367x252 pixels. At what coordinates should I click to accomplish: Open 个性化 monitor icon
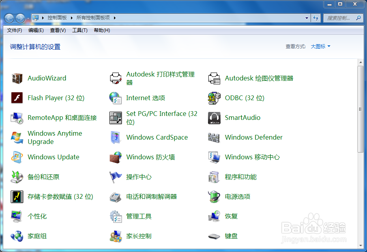[x=17, y=217]
